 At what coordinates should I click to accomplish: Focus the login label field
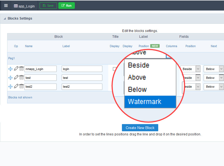82,69
